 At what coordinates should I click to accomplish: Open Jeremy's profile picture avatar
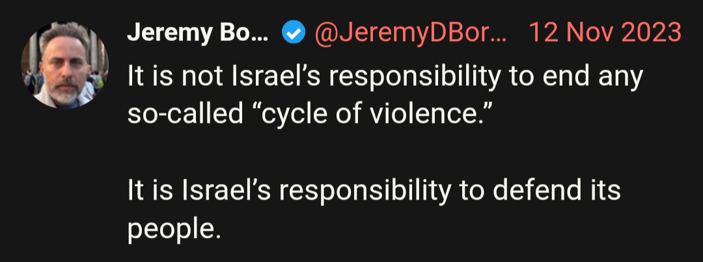pos(64,65)
